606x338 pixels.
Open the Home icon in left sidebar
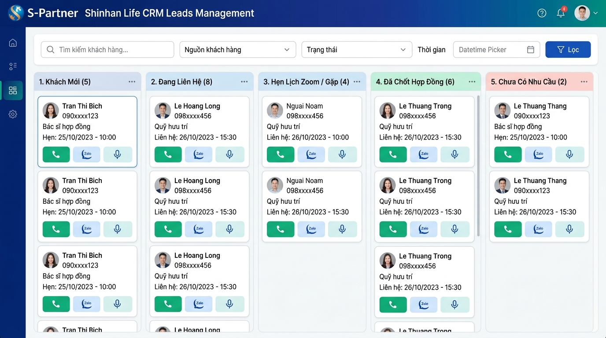13,43
